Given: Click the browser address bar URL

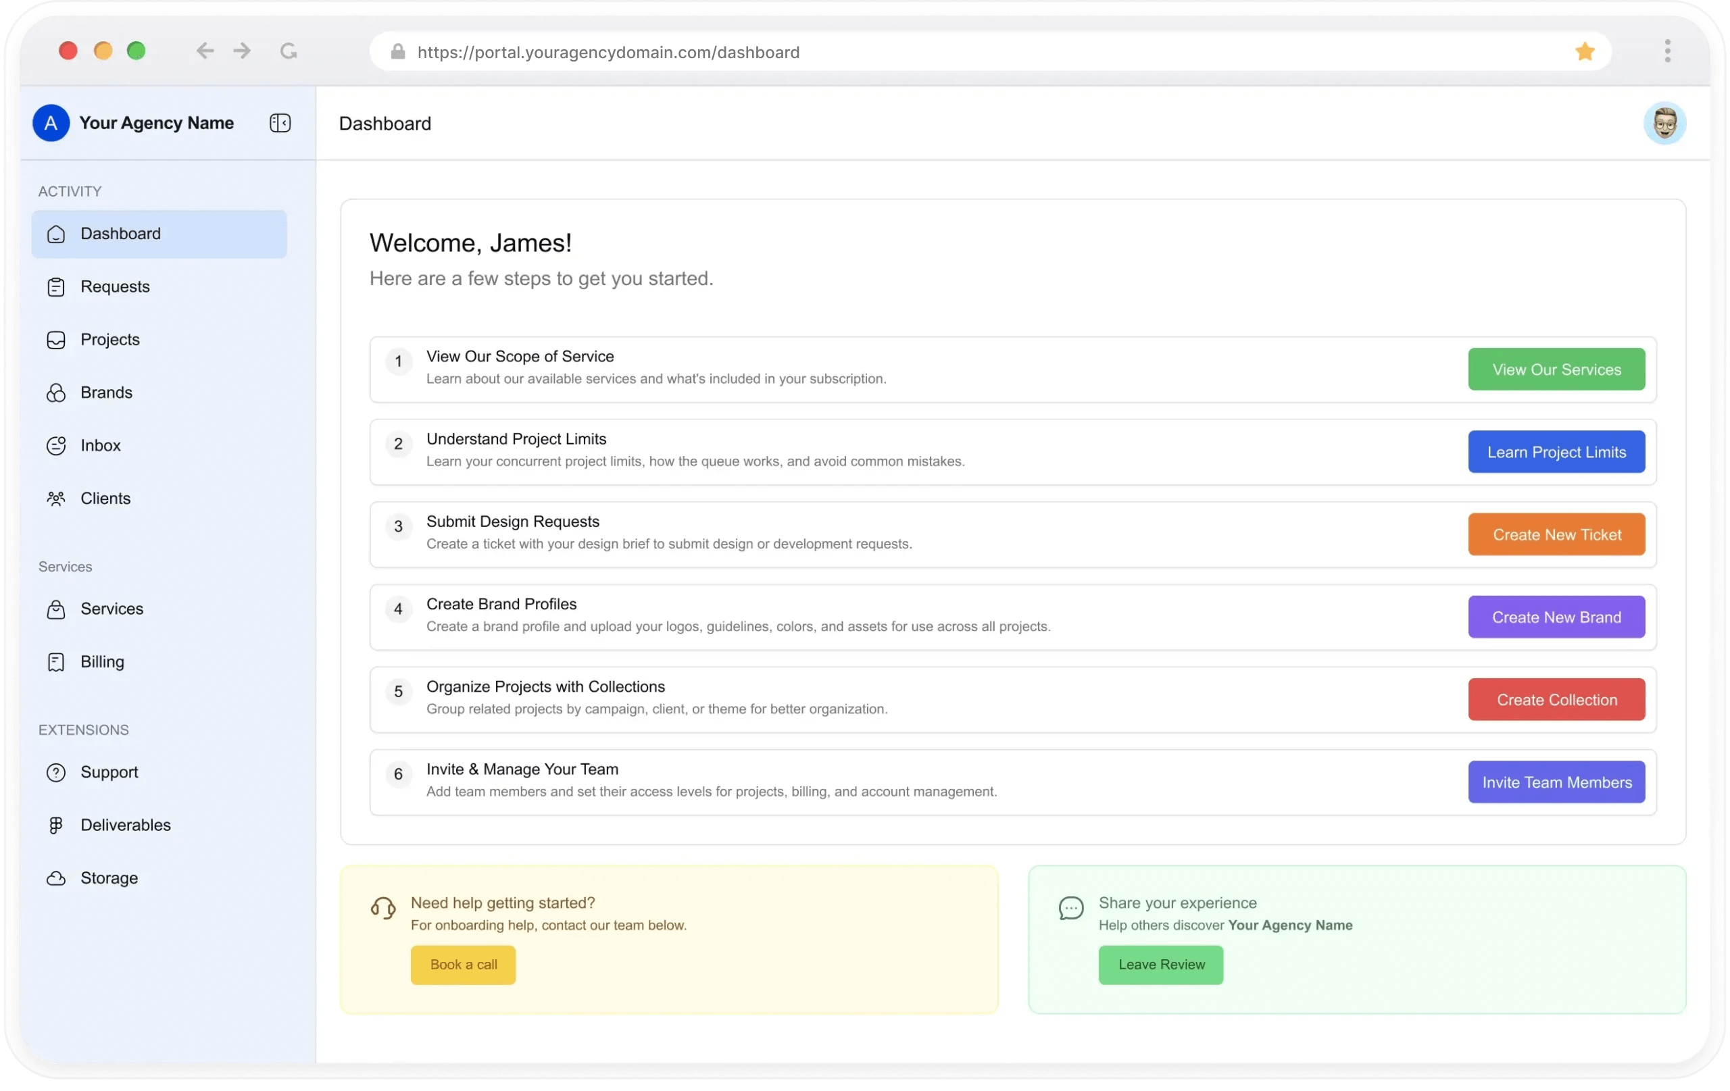Looking at the screenshot, I should click(x=608, y=53).
